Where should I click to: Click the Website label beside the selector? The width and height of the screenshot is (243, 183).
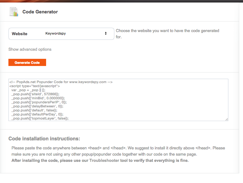pyautogui.click(x=20, y=34)
